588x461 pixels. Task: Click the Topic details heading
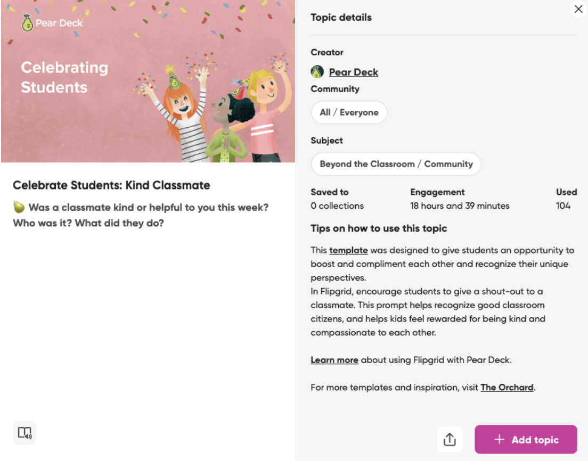(341, 17)
